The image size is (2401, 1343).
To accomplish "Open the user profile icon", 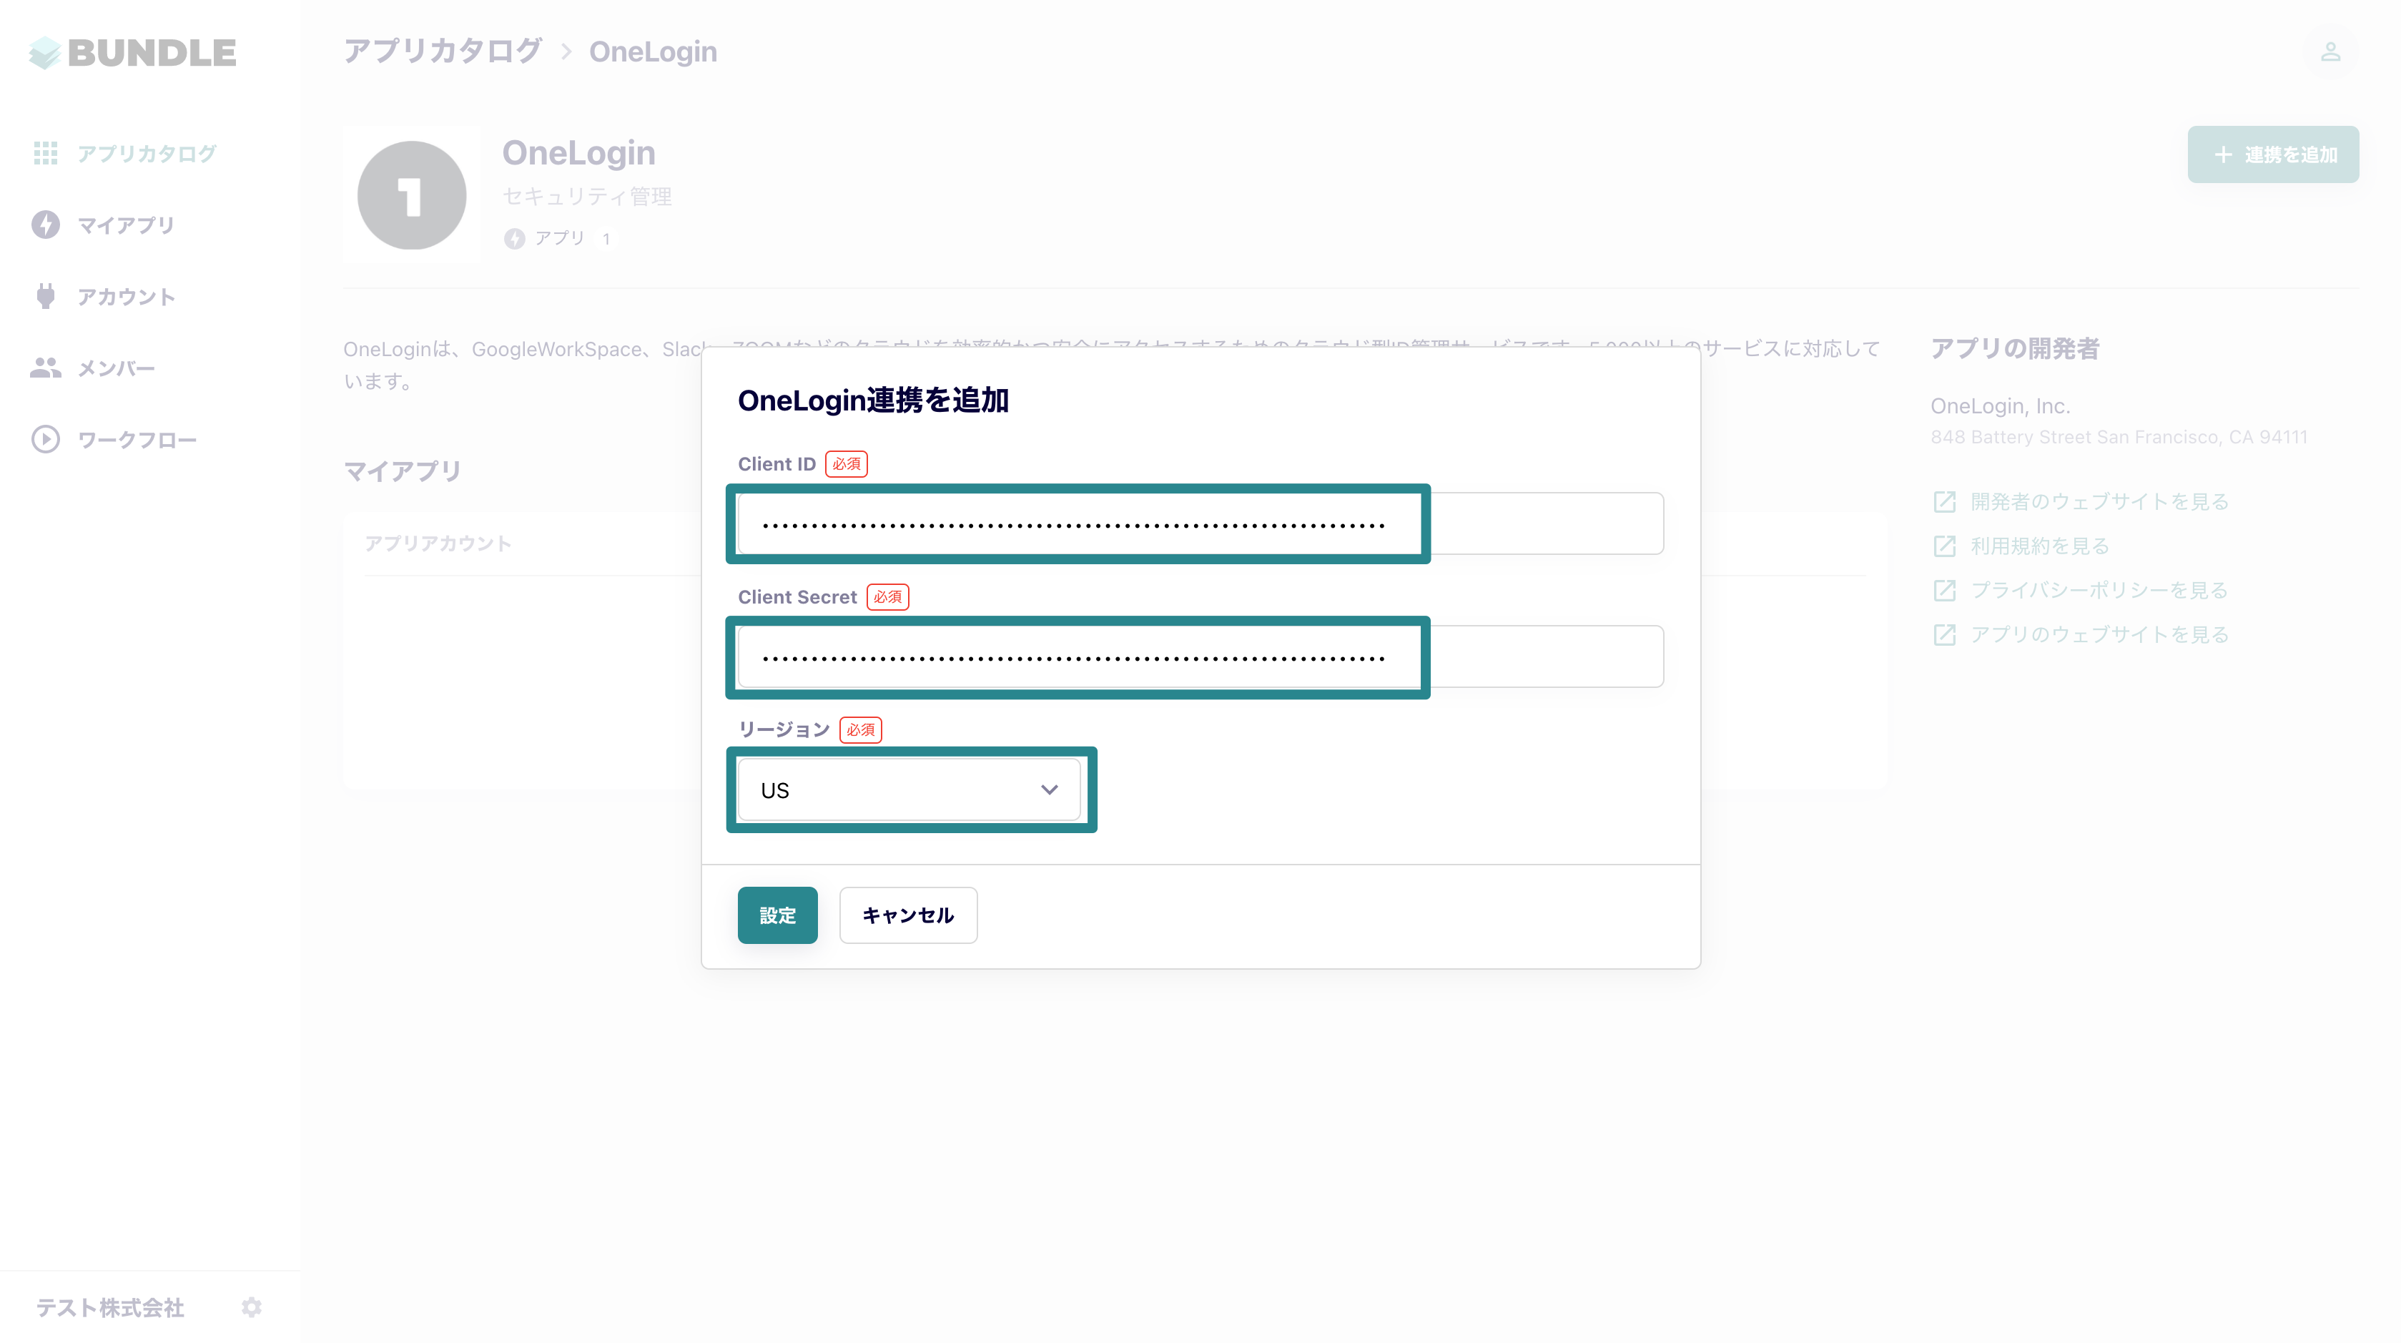I will pyautogui.click(x=2330, y=52).
